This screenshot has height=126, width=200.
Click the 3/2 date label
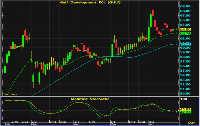coord(34,122)
